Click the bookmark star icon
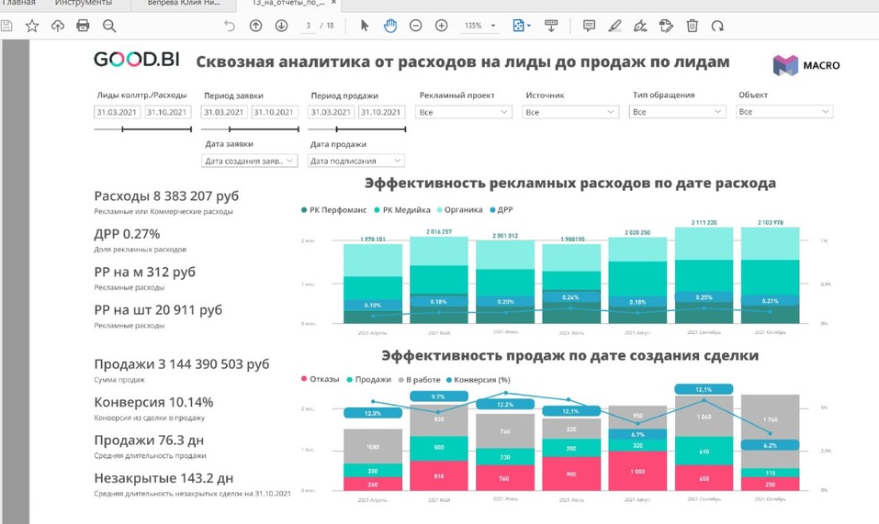Image resolution: width=879 pixels, height=524 pixels. coord(32,26)
